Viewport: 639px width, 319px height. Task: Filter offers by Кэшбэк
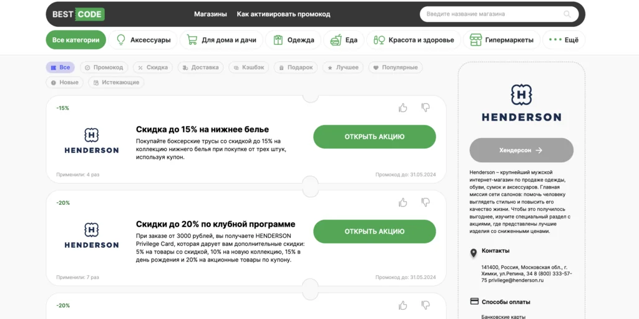pyautogui.click(x=248, y=67)
